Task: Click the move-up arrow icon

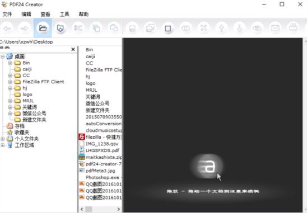Action: click(222, 29)
